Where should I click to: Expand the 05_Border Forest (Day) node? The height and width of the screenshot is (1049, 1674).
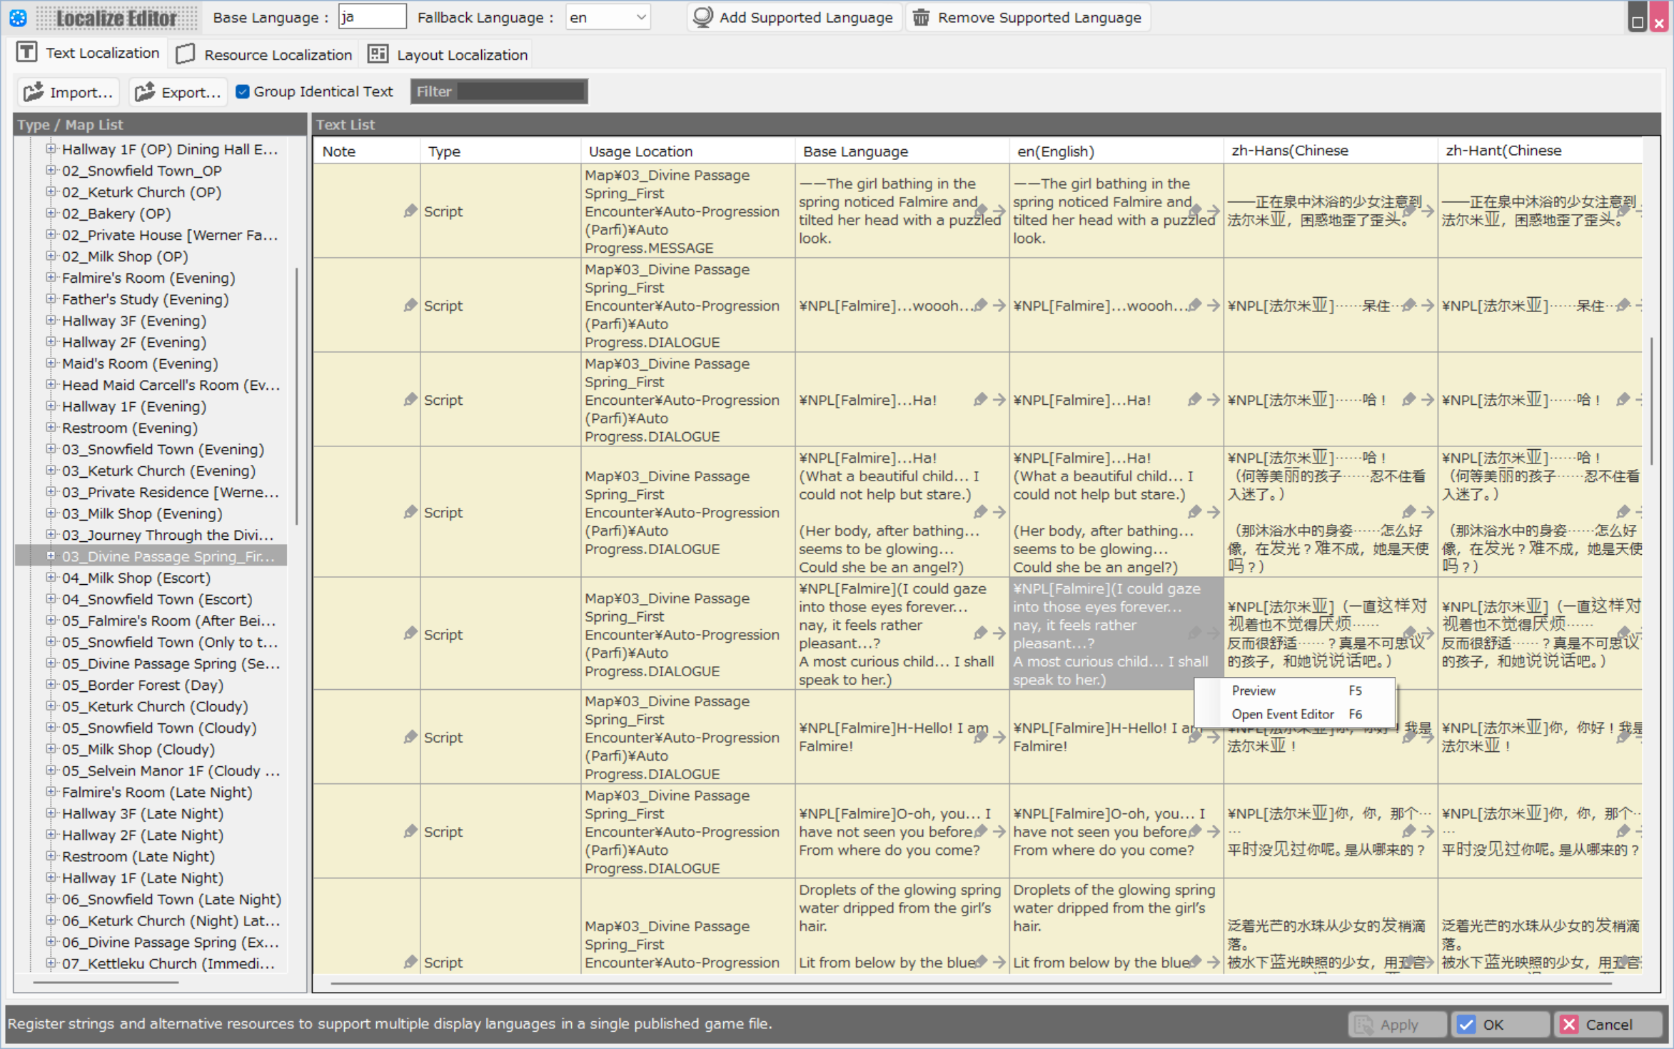(x=51, y=684)
